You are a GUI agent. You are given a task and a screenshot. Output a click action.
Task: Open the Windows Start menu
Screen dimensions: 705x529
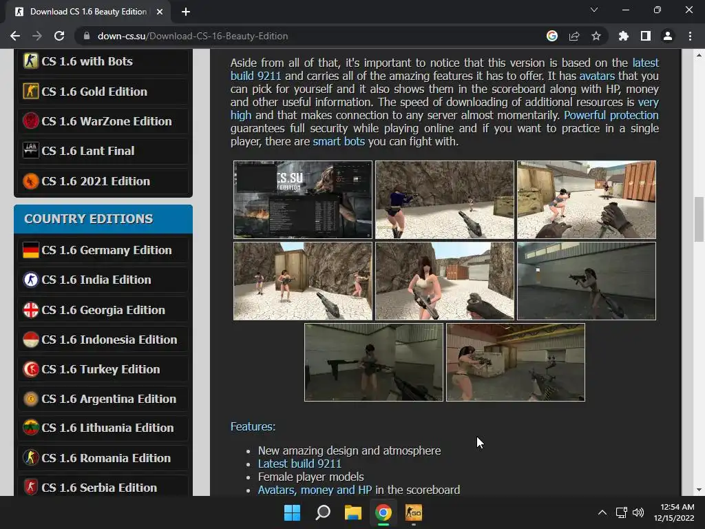coord(292,512)
